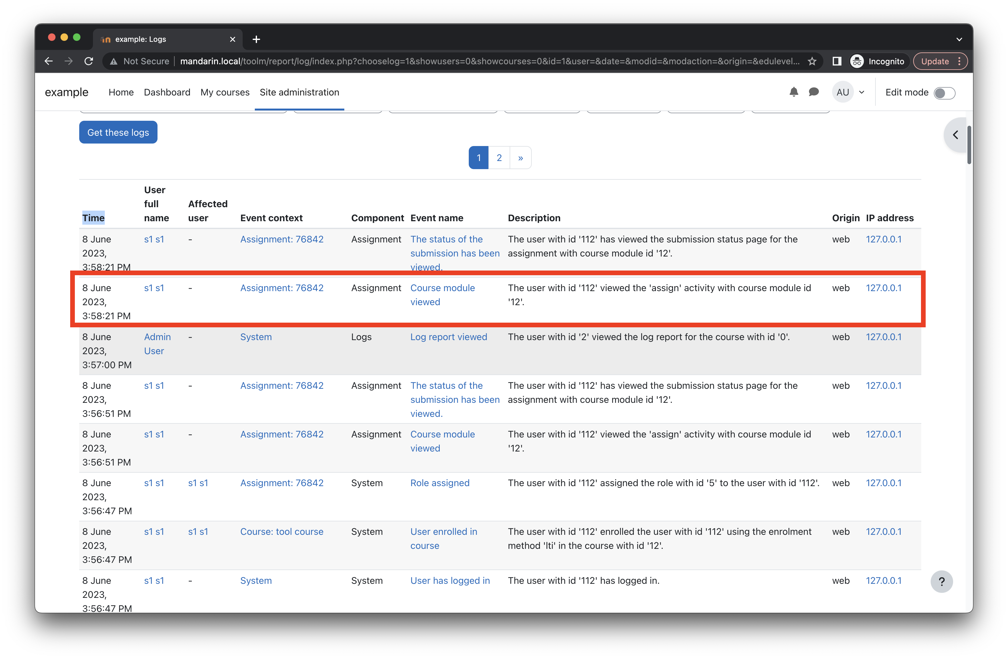Open affected user s1 s1 in Role assigned row

(198, 483)
